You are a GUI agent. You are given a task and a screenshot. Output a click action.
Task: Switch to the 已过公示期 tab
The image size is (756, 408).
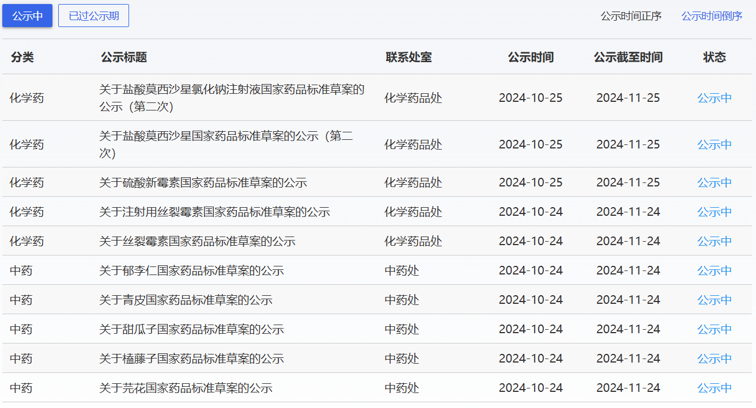coord(93,16)
